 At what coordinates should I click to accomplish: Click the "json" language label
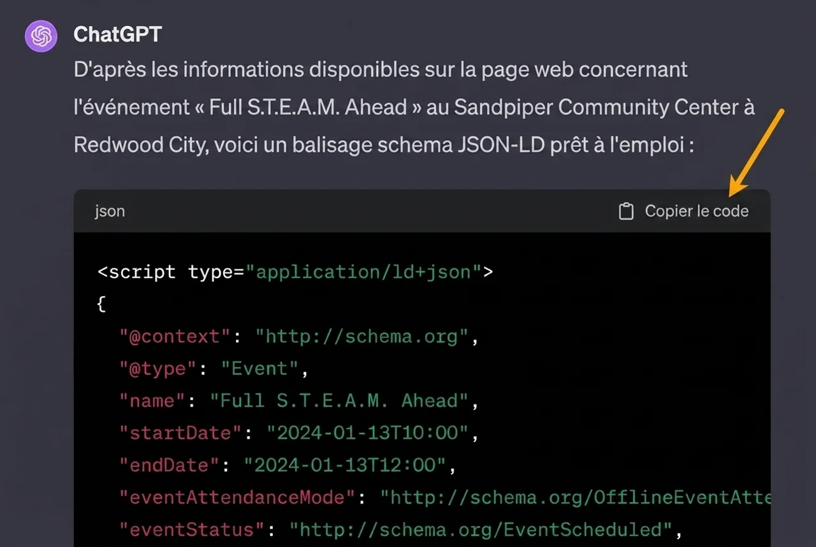pyautogui.click(x=110, y=211)
